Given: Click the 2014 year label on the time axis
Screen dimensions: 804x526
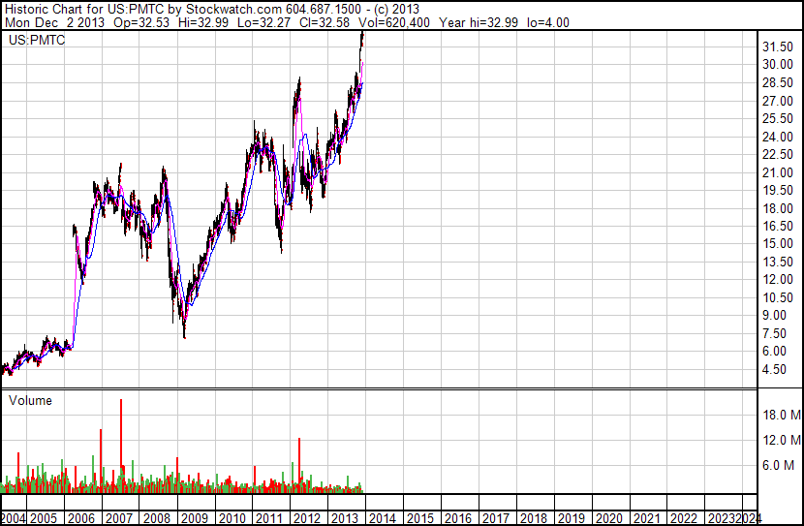Looking at the screenshot, I should (x=383, y=518).
